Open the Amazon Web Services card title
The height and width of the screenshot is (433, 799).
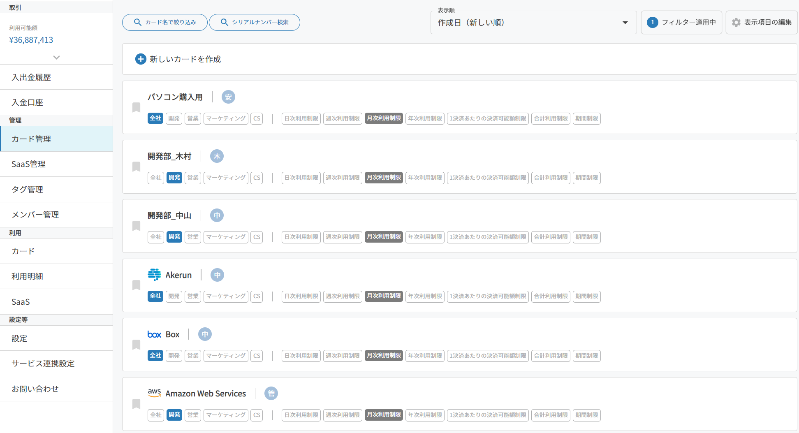(x=206, y=394)
